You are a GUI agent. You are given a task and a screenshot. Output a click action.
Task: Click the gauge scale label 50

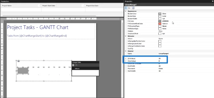pos(44,67)
